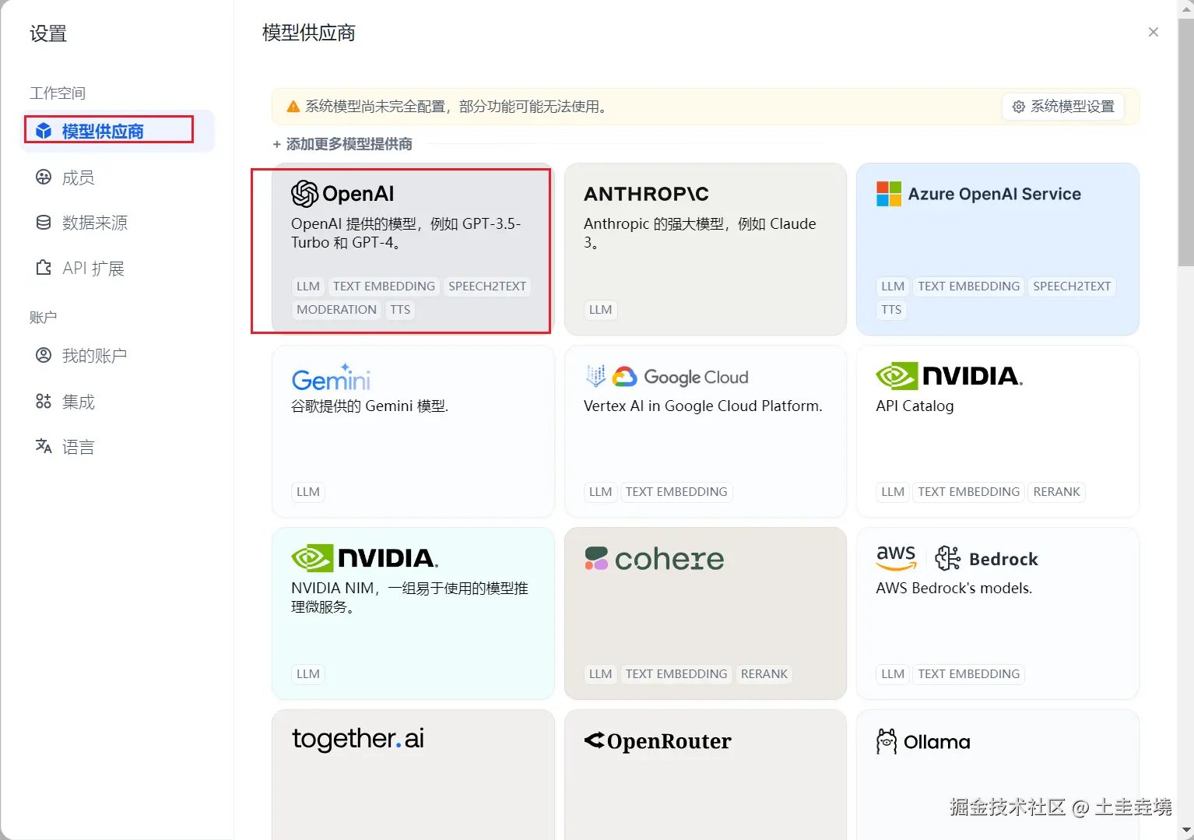Image resolution: width=1194 pixels, height=840 pixels.
Task: Click the Ollama llama icon
Action: click(x=886, y=741)
